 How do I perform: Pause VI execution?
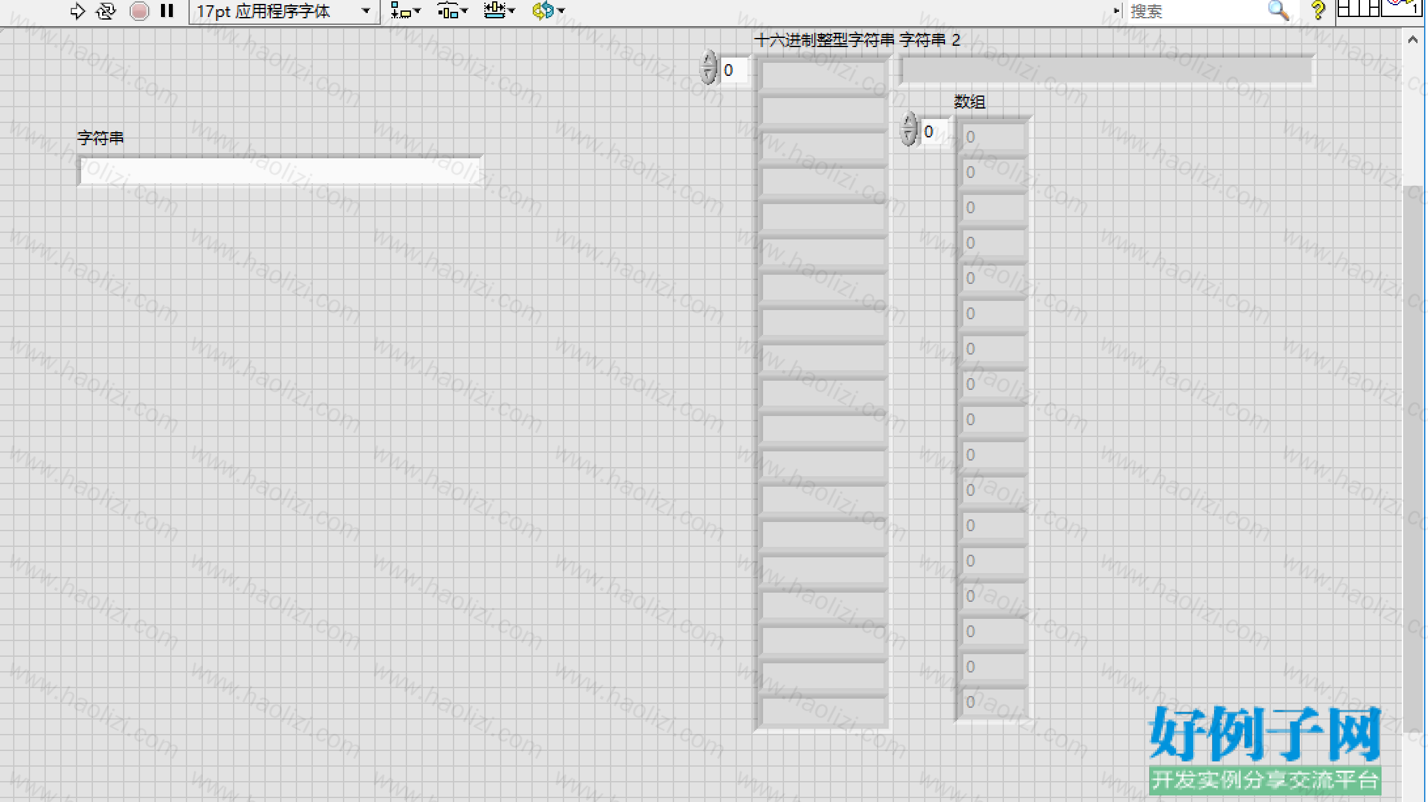coord(167,10)
